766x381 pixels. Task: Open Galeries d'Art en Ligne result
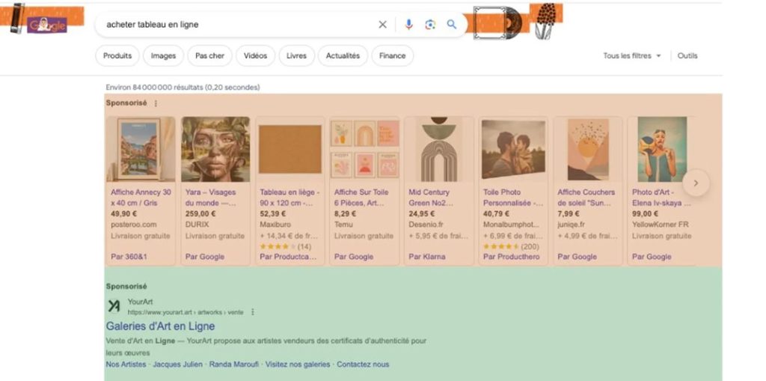160,326
